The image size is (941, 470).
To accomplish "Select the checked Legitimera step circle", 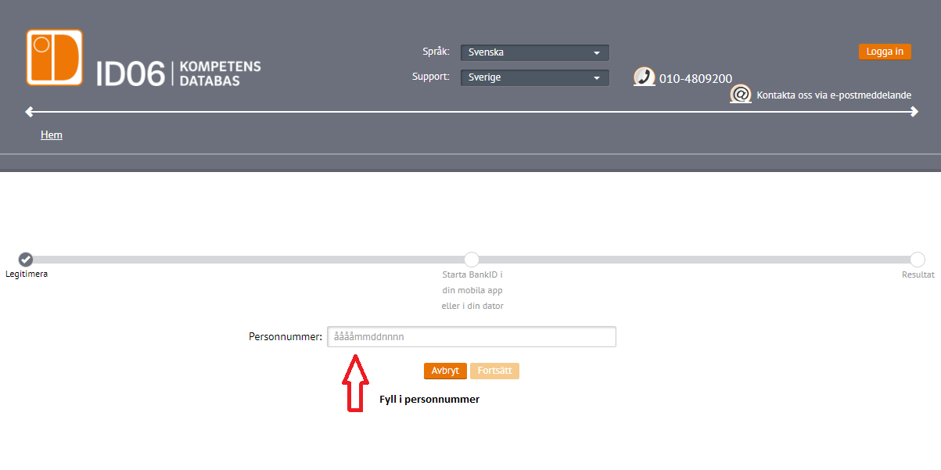I will pyautogui.click(x=26, y=259).
